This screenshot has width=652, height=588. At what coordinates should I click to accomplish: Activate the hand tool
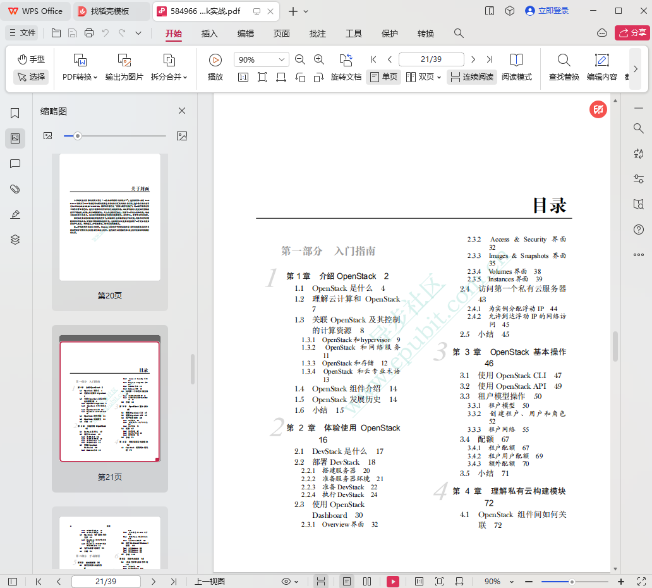pos(31,59)
